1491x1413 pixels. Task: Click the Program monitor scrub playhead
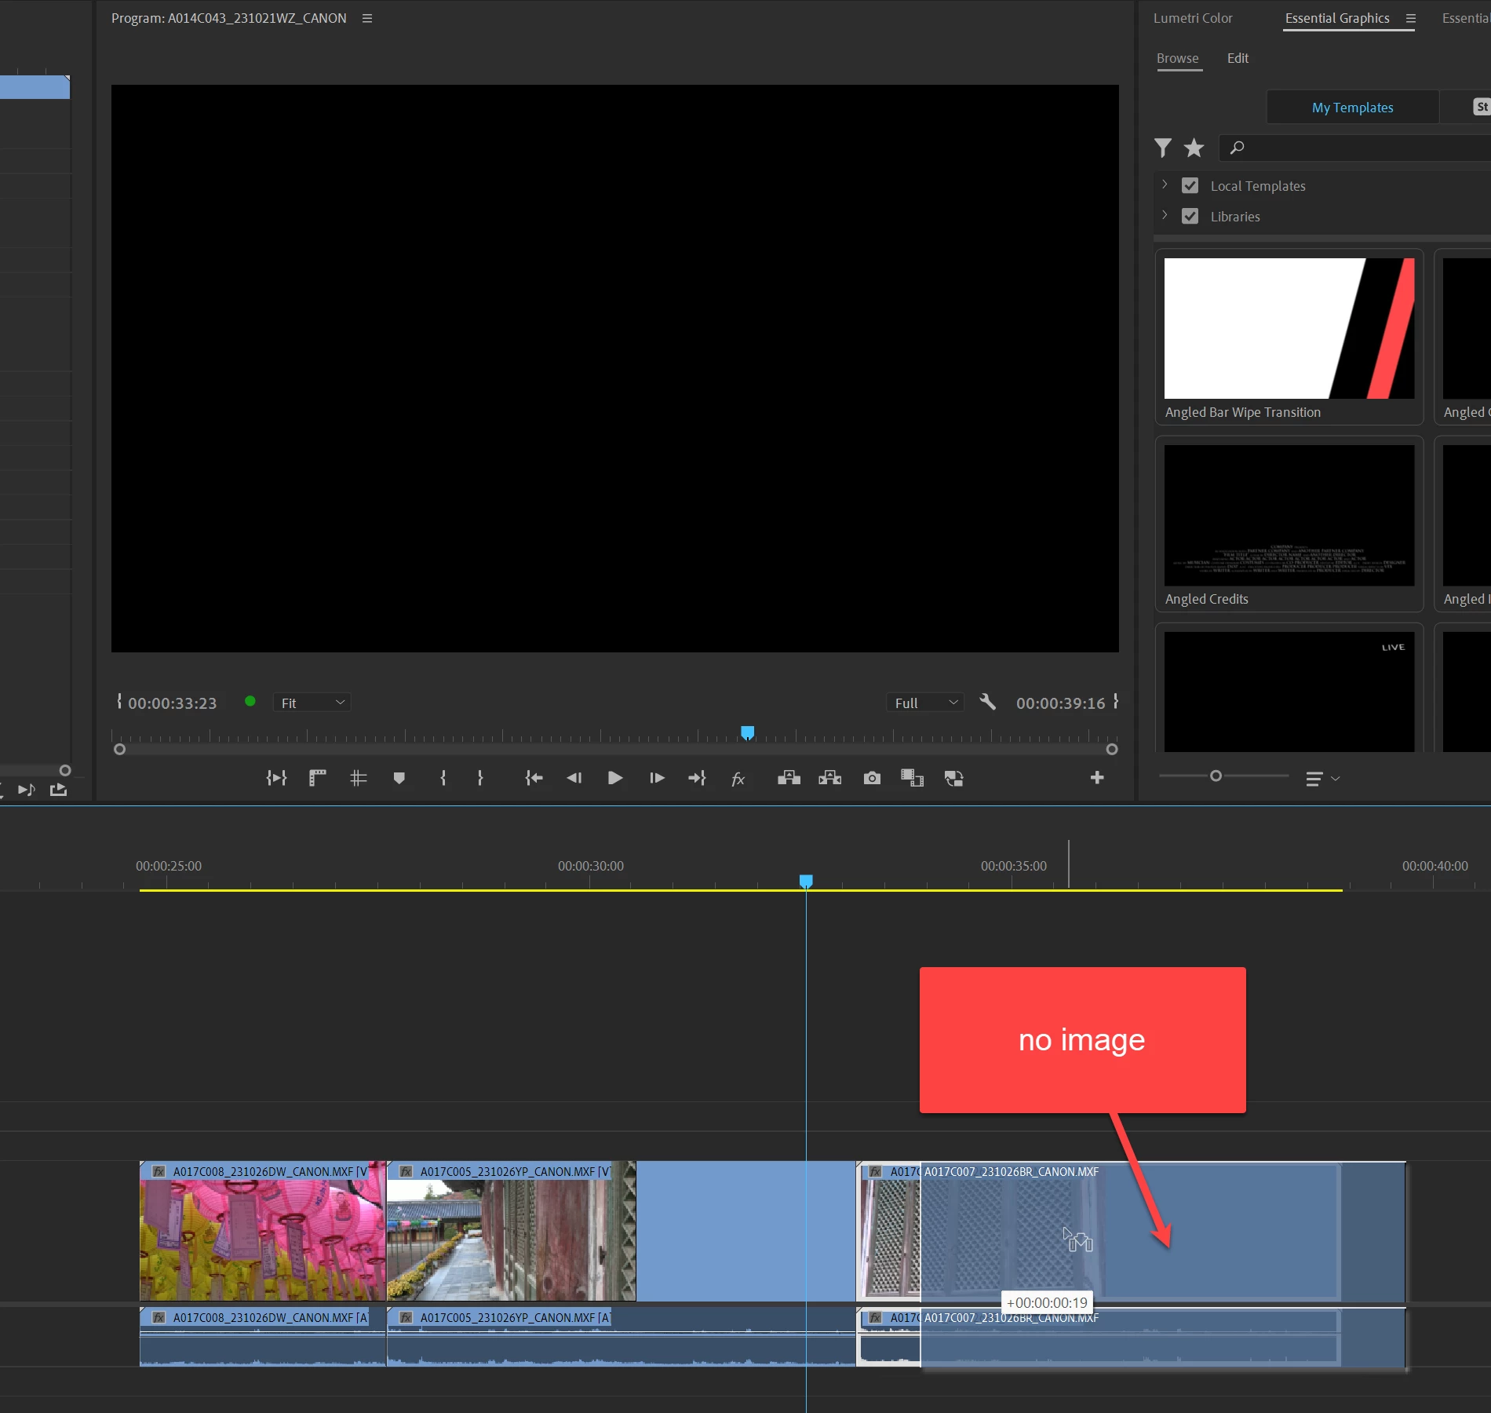(748, 732)
